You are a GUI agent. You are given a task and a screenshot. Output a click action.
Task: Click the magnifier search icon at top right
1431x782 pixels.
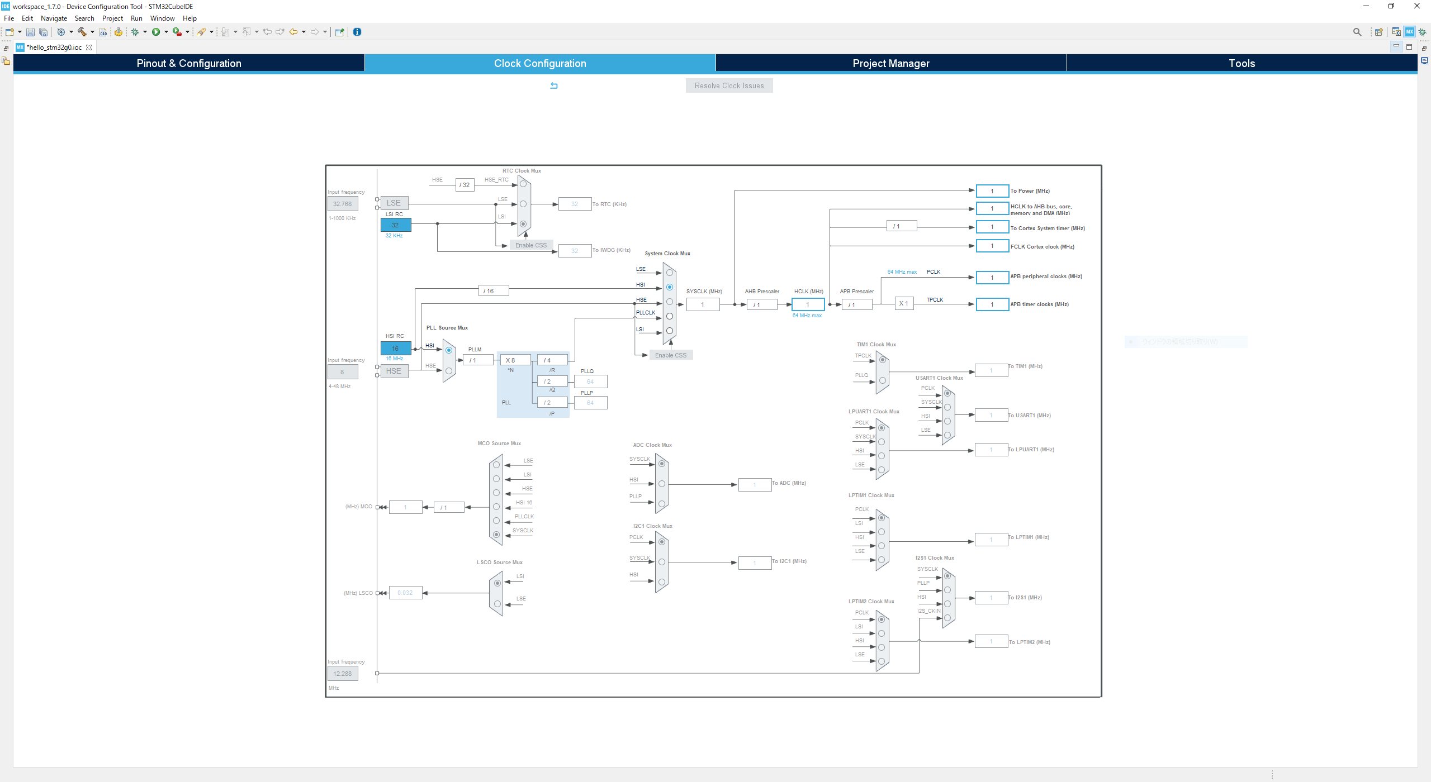click(x=1357, y=32)
